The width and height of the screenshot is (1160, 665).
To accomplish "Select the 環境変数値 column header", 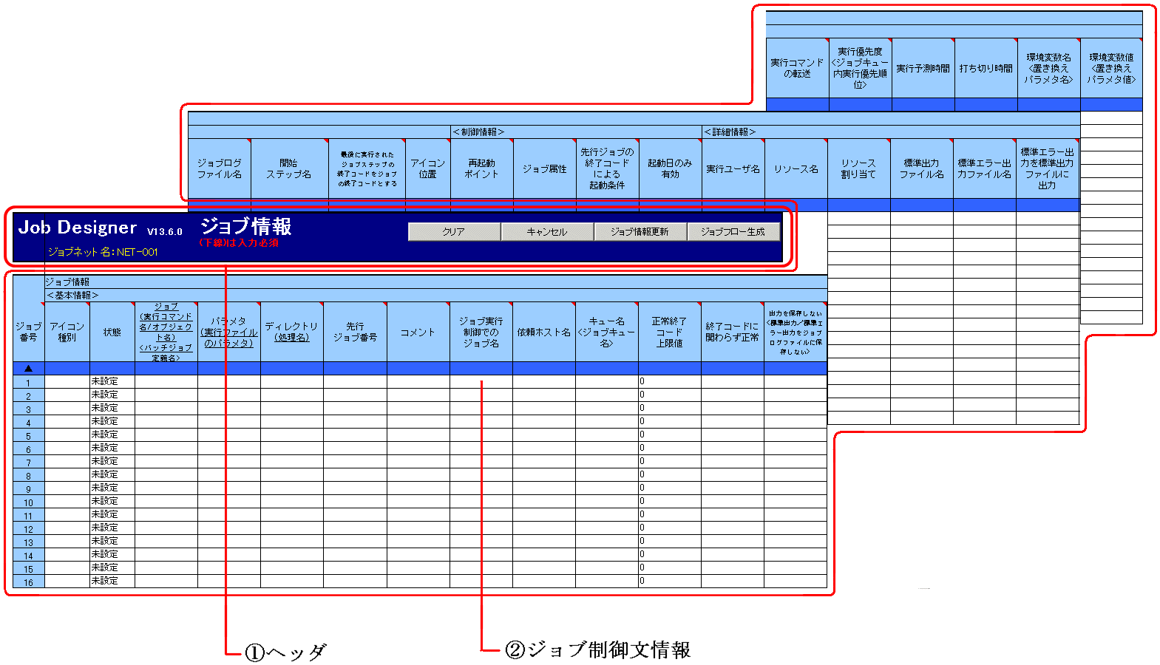I will pos(1112,68).
